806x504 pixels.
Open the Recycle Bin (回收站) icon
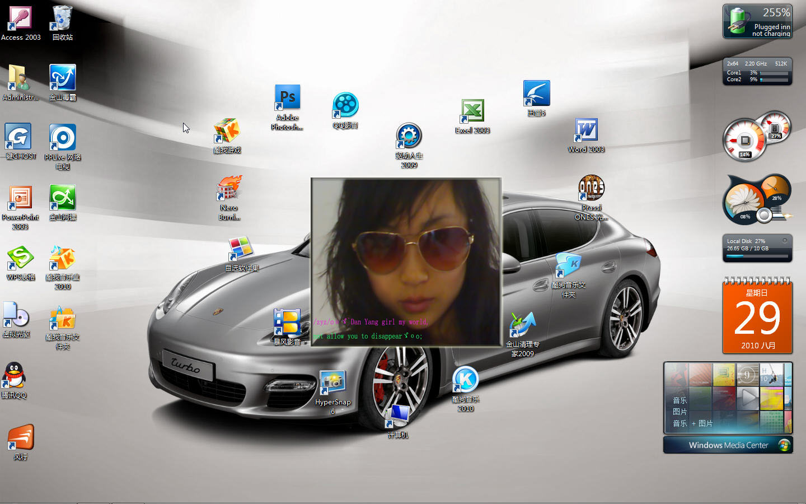tap(62, 22)
